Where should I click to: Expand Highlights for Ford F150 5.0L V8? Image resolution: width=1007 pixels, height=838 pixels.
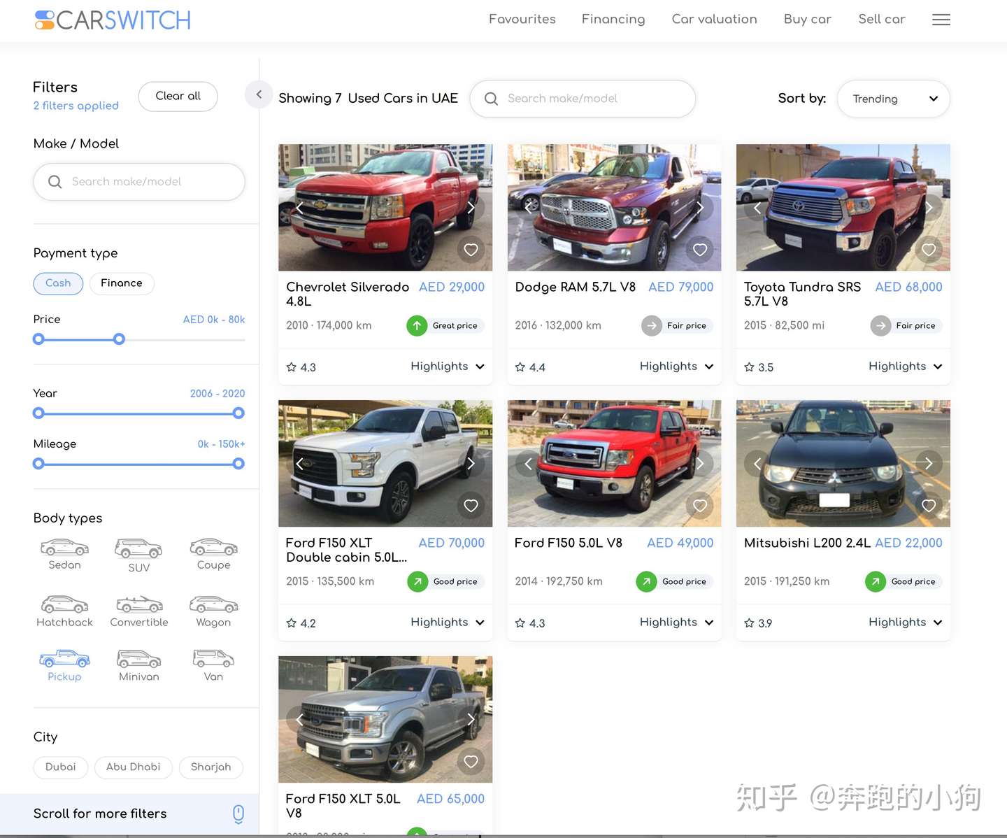coord(676,623)
